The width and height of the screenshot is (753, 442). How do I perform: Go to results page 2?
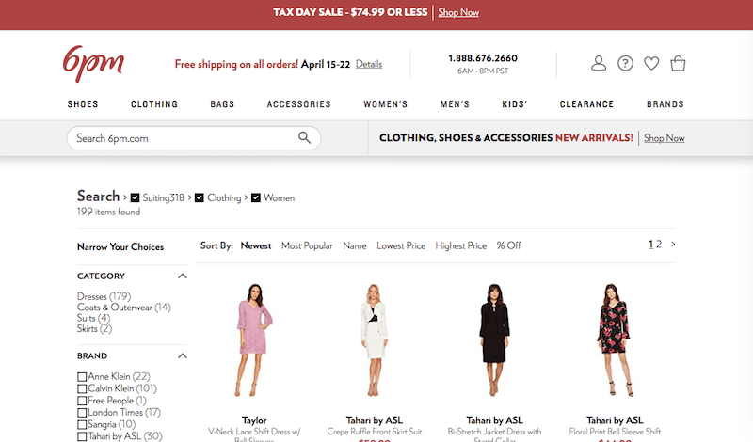(659, 245)
